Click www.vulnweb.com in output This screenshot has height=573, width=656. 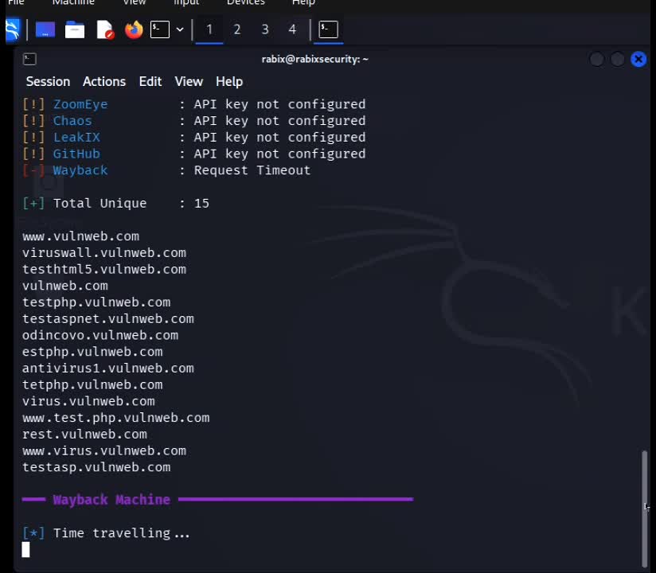[80, 236]
